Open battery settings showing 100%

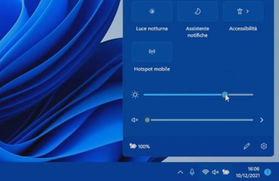point(139,146)
